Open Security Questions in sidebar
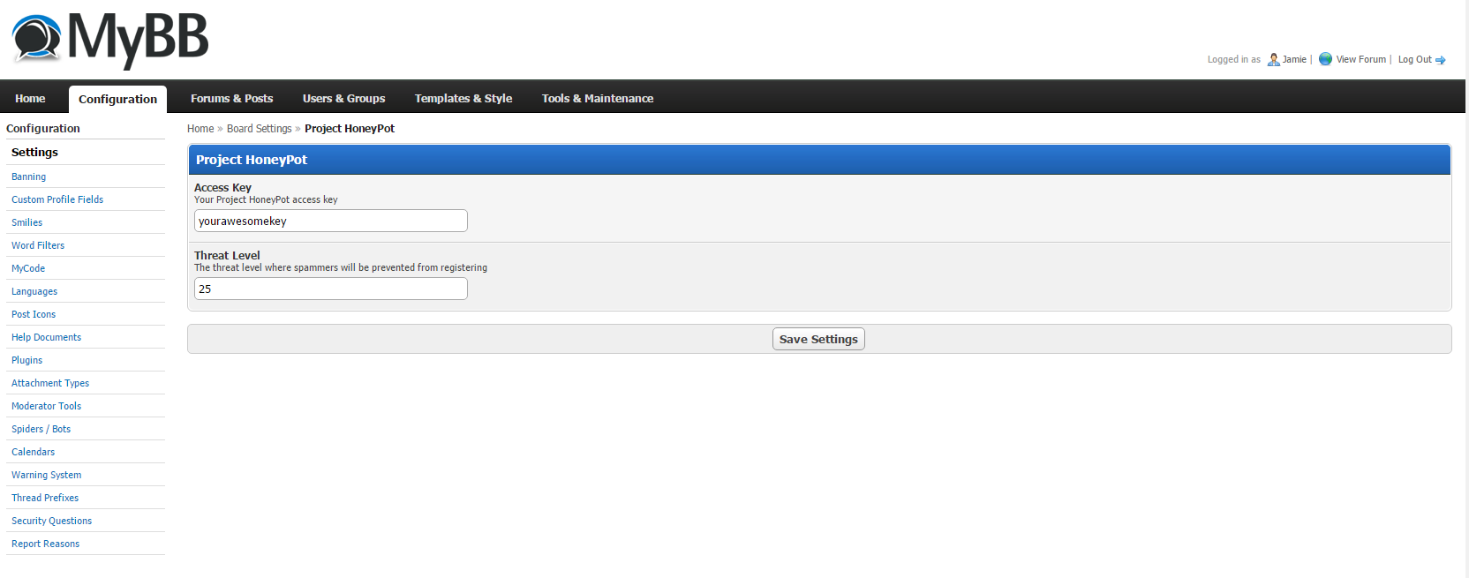Viewport: 1469px width, 578px height. (51, 521)
